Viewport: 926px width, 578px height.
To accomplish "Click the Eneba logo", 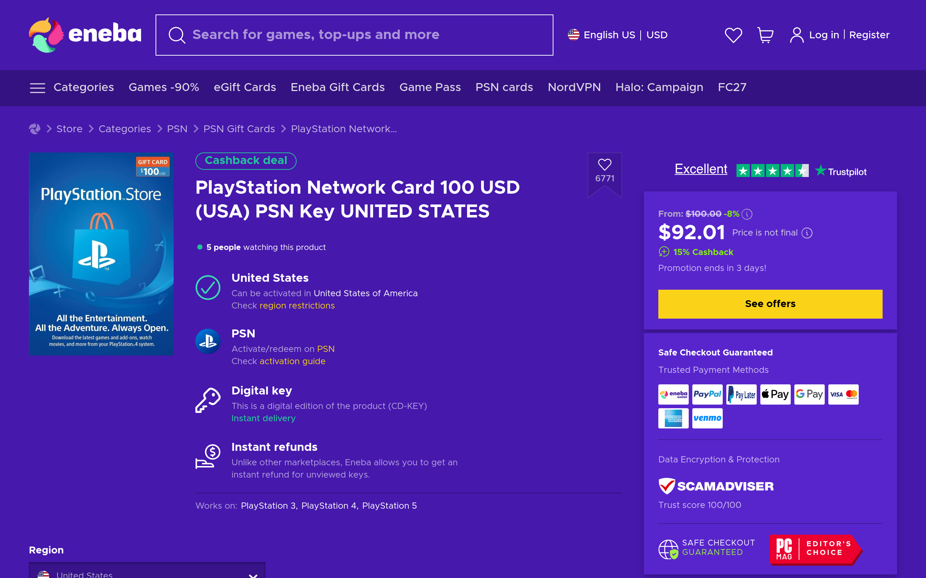I will [x=85, y=35].
